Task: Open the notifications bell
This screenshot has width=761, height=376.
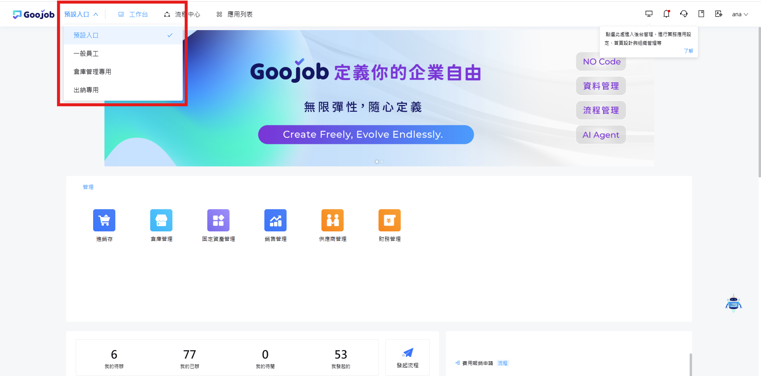Action: point(666,14)
